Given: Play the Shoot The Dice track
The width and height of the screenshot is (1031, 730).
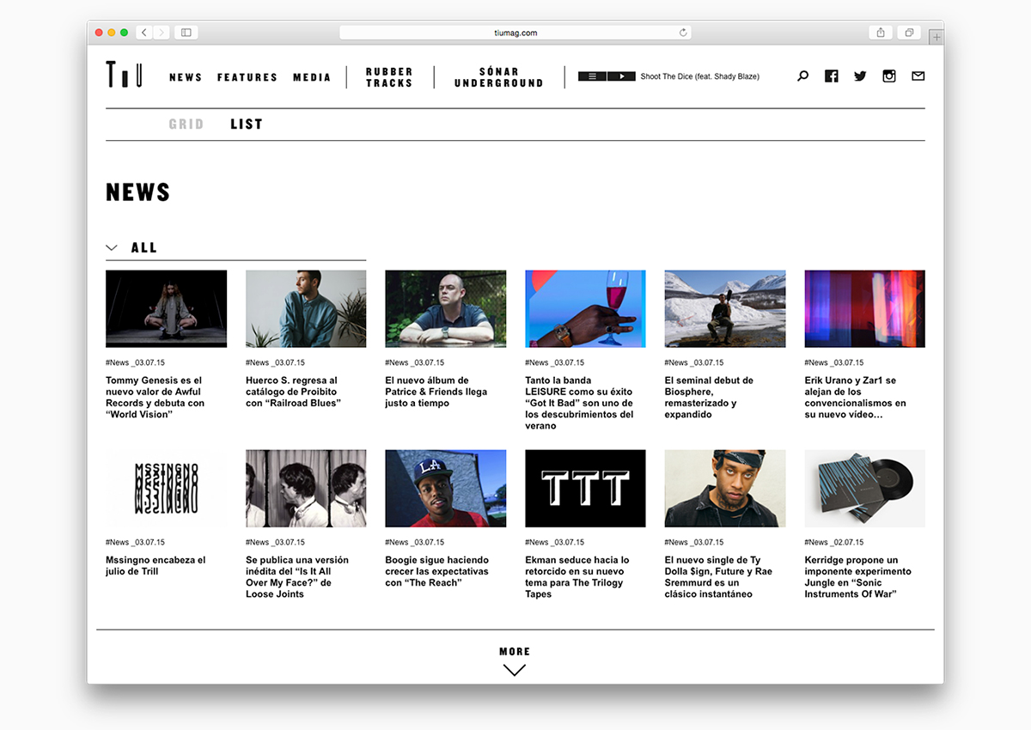Looking at the screenshot, I should 621,76.
